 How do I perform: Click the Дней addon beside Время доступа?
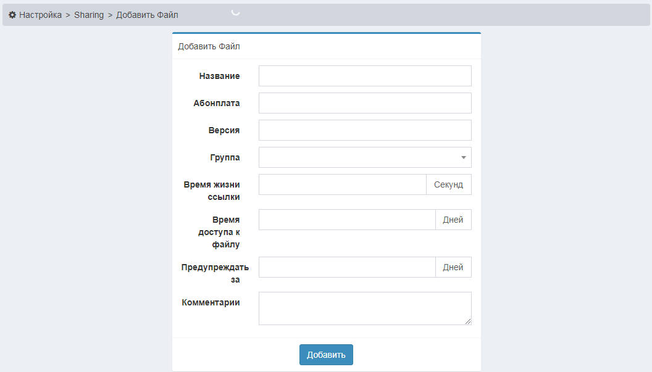[453, 220]
